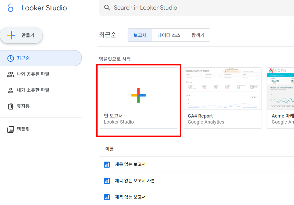Open 나와 공유된 파일 in sidebar
Image resolution: width=294 pixels, height=205 pixels.
41,74
